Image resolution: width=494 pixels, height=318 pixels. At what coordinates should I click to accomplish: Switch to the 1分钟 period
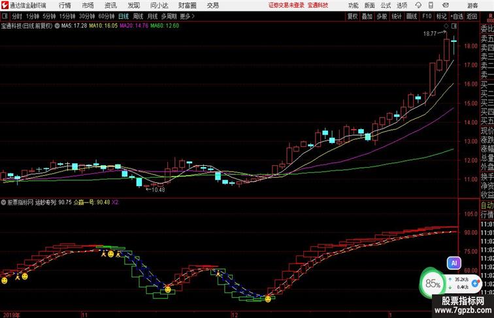click(32, 16)
